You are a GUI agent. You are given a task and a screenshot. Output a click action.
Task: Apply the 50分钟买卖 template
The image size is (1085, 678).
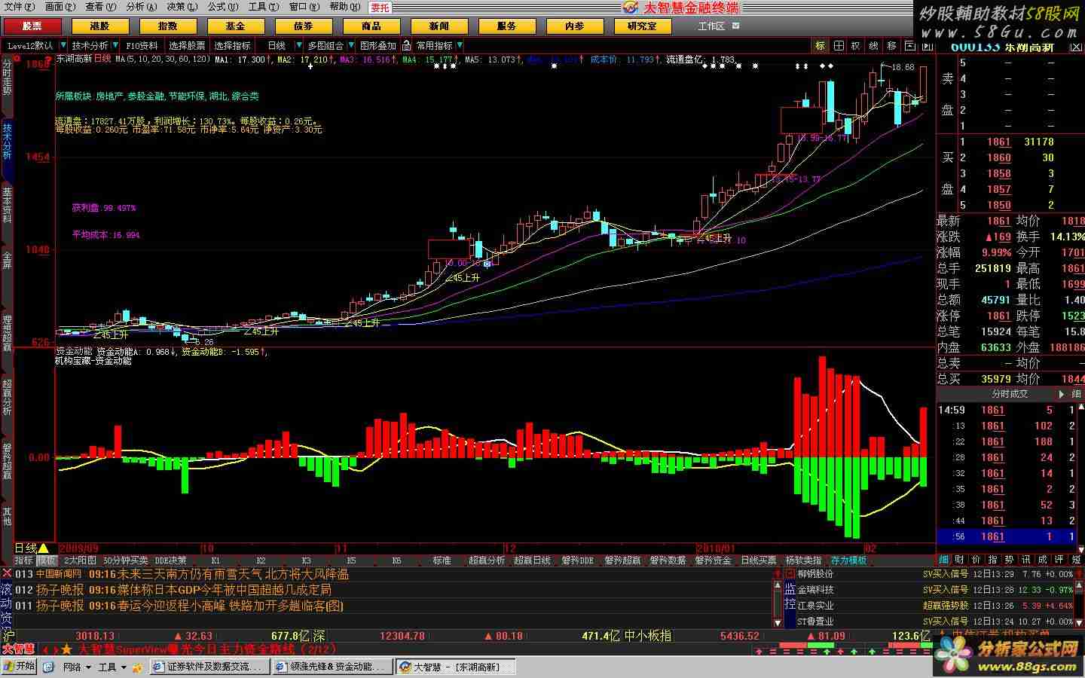(126, 560)
